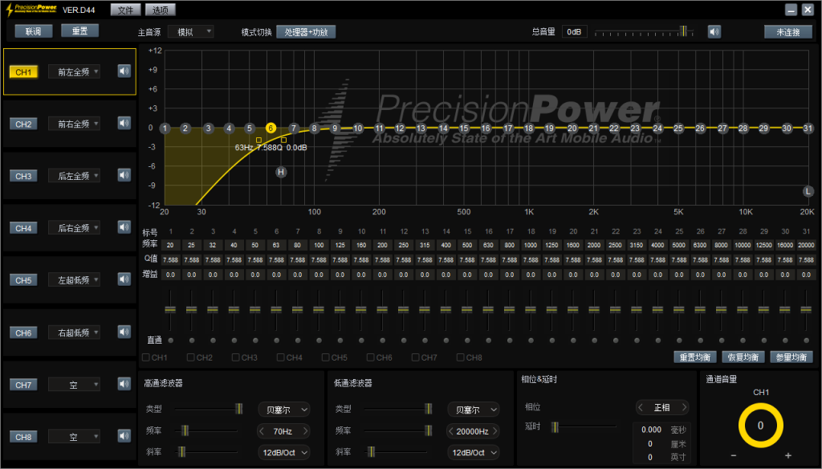
Task: Mute CH6 with its speaker icon
Action: coord(124,332)
